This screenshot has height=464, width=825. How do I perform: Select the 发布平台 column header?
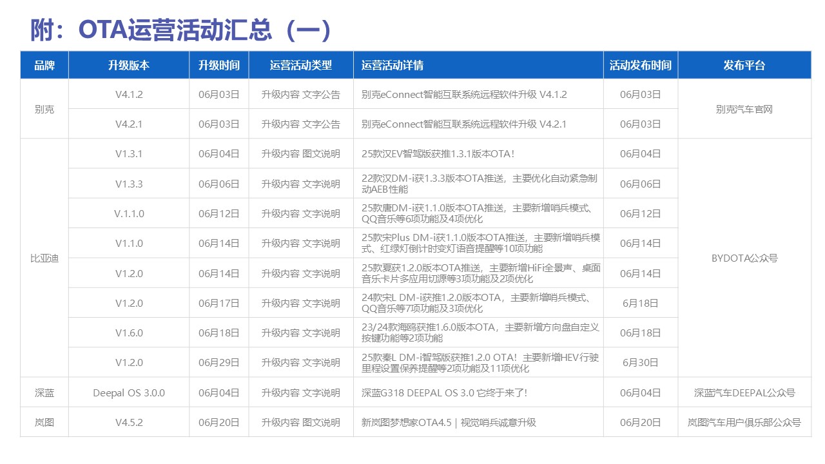[744, 65]
